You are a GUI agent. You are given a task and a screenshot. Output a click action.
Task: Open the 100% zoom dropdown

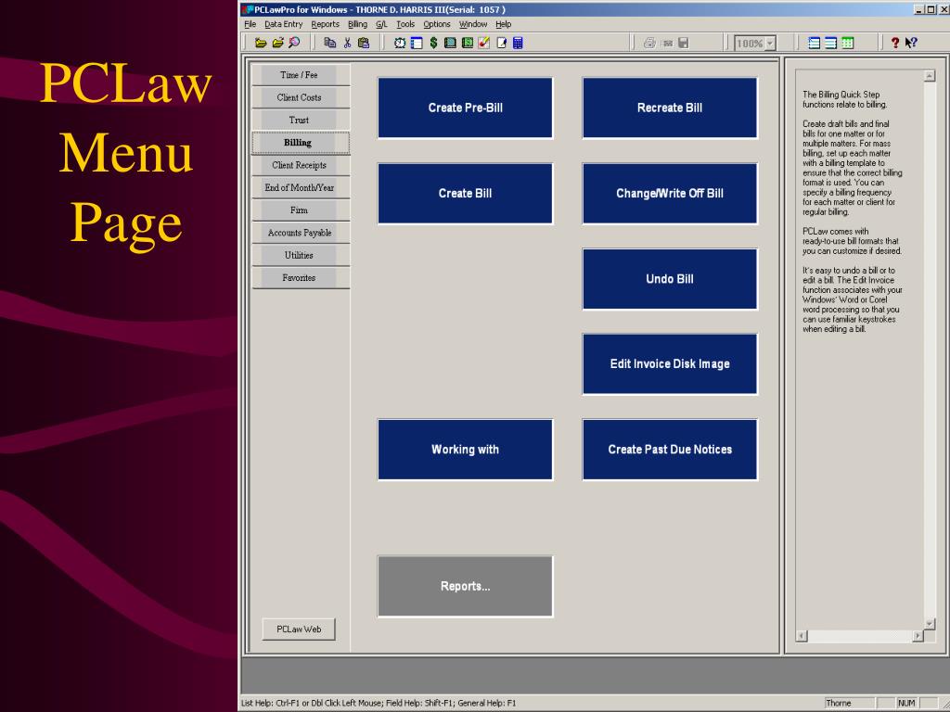click(771, 44)
